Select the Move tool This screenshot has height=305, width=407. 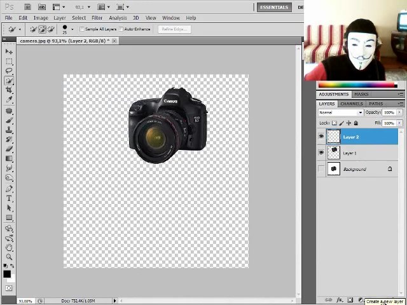point(9,51)
